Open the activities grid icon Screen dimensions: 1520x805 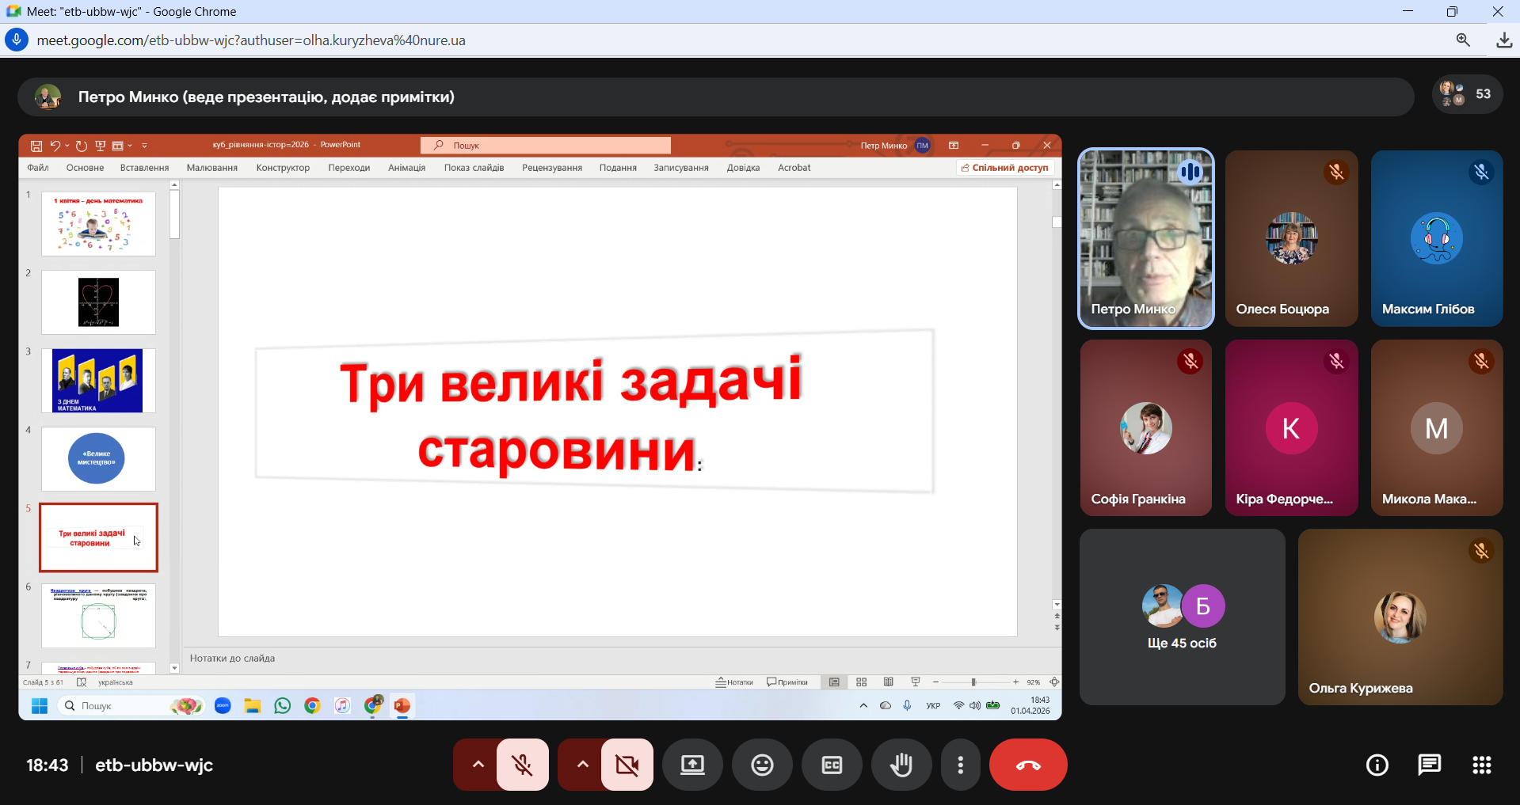click(x=1481, y=765)
